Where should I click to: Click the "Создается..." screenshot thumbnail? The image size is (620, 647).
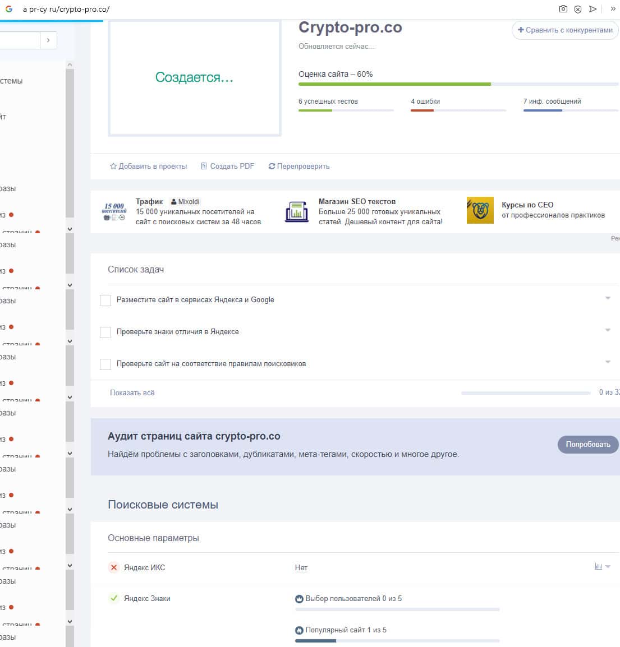pos(195,77)
